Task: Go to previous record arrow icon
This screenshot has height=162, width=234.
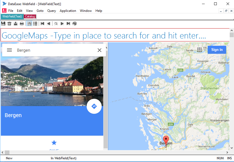Action: pos(48,24)
